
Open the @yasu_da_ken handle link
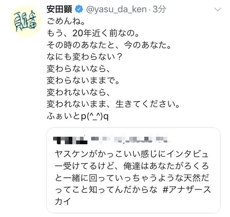(x=117, y=10)
